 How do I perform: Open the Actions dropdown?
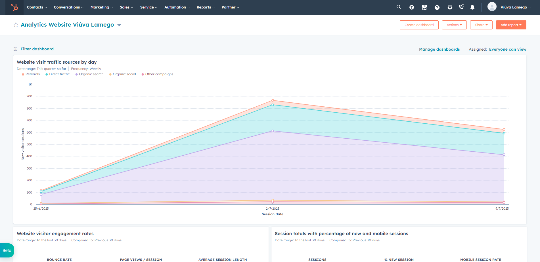point(454,25)
